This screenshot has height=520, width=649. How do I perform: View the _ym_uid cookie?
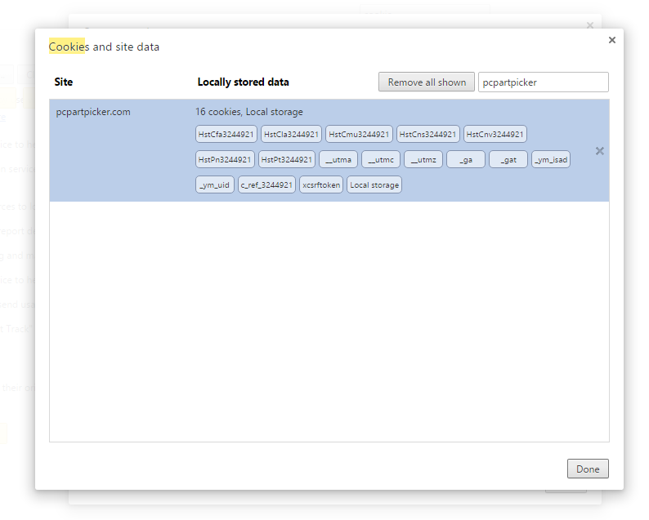(x=215, y=184)
